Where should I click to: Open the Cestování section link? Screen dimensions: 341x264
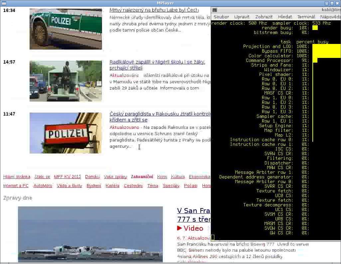click(133, 186)
